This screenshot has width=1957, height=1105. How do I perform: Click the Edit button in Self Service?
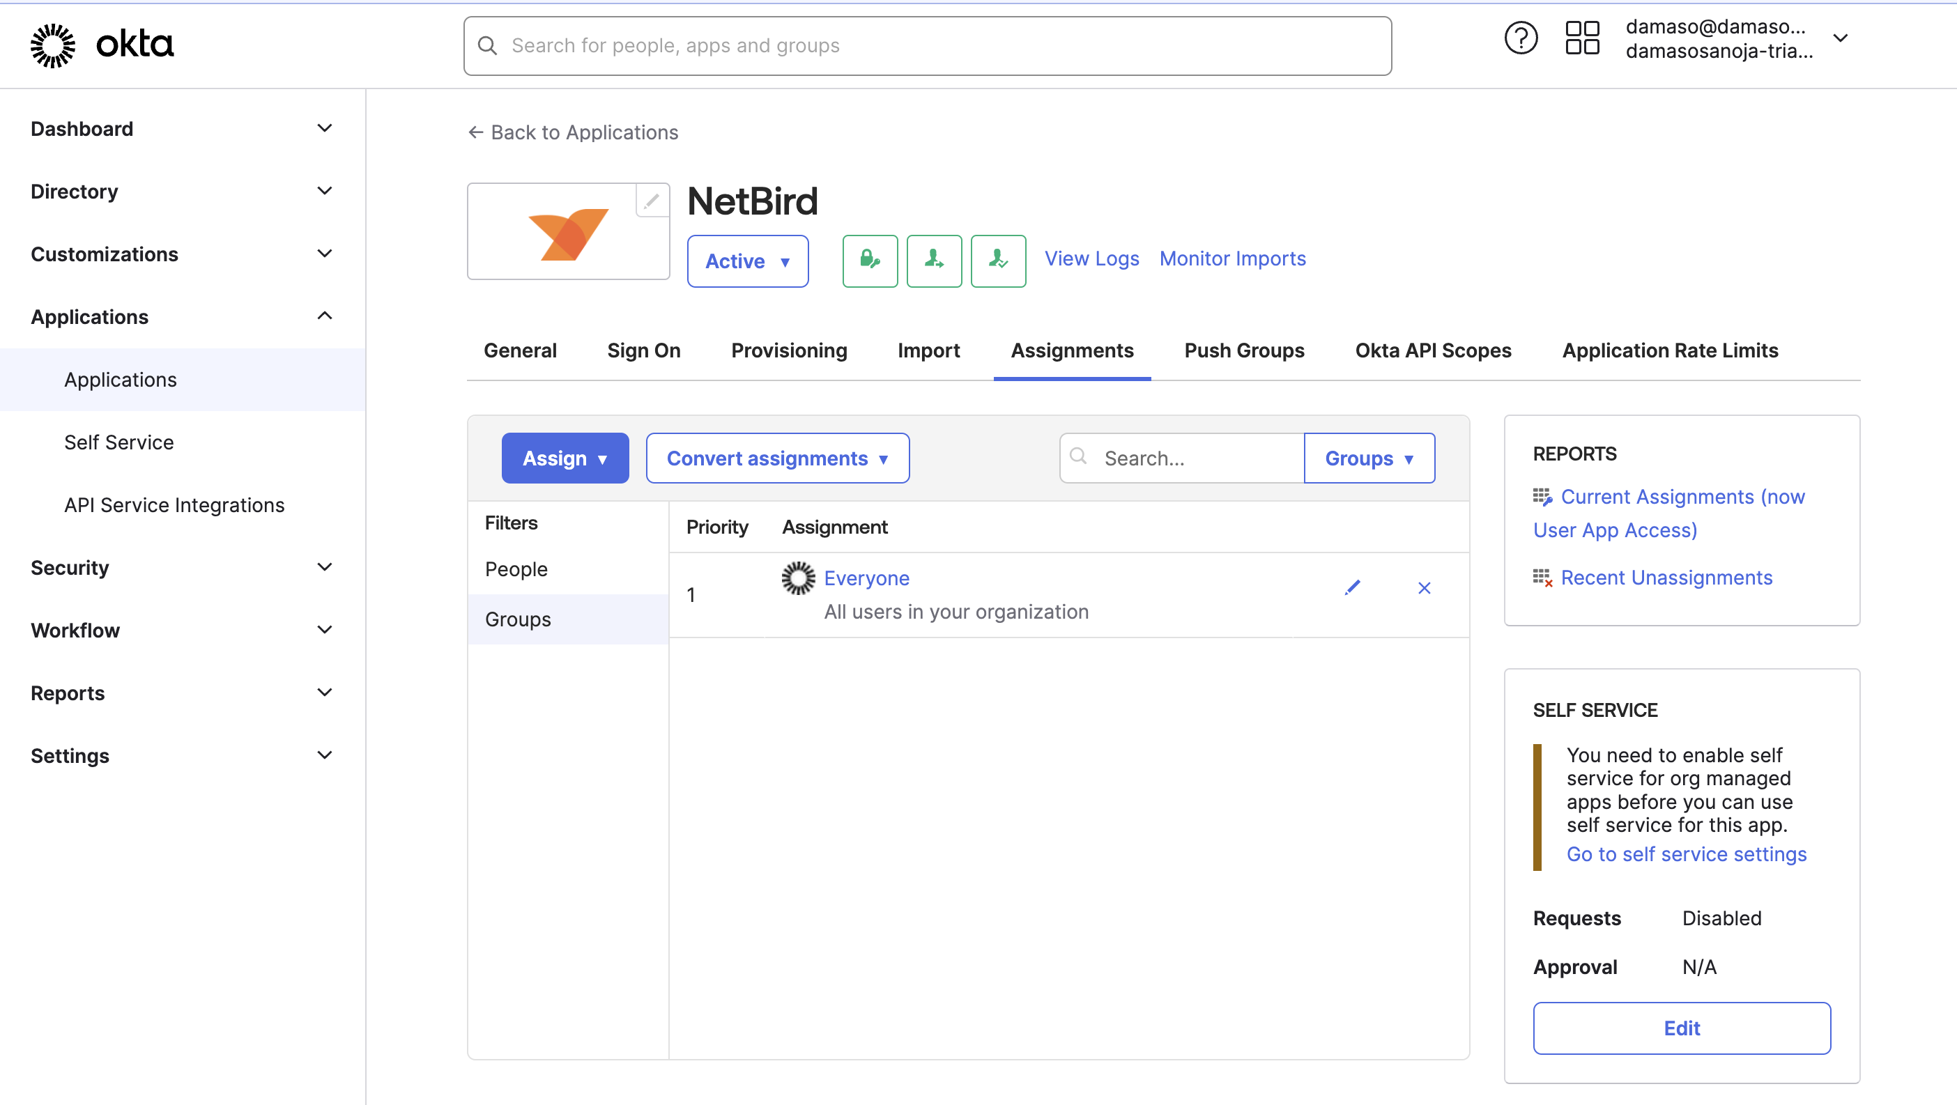tap(1682, 1027)
